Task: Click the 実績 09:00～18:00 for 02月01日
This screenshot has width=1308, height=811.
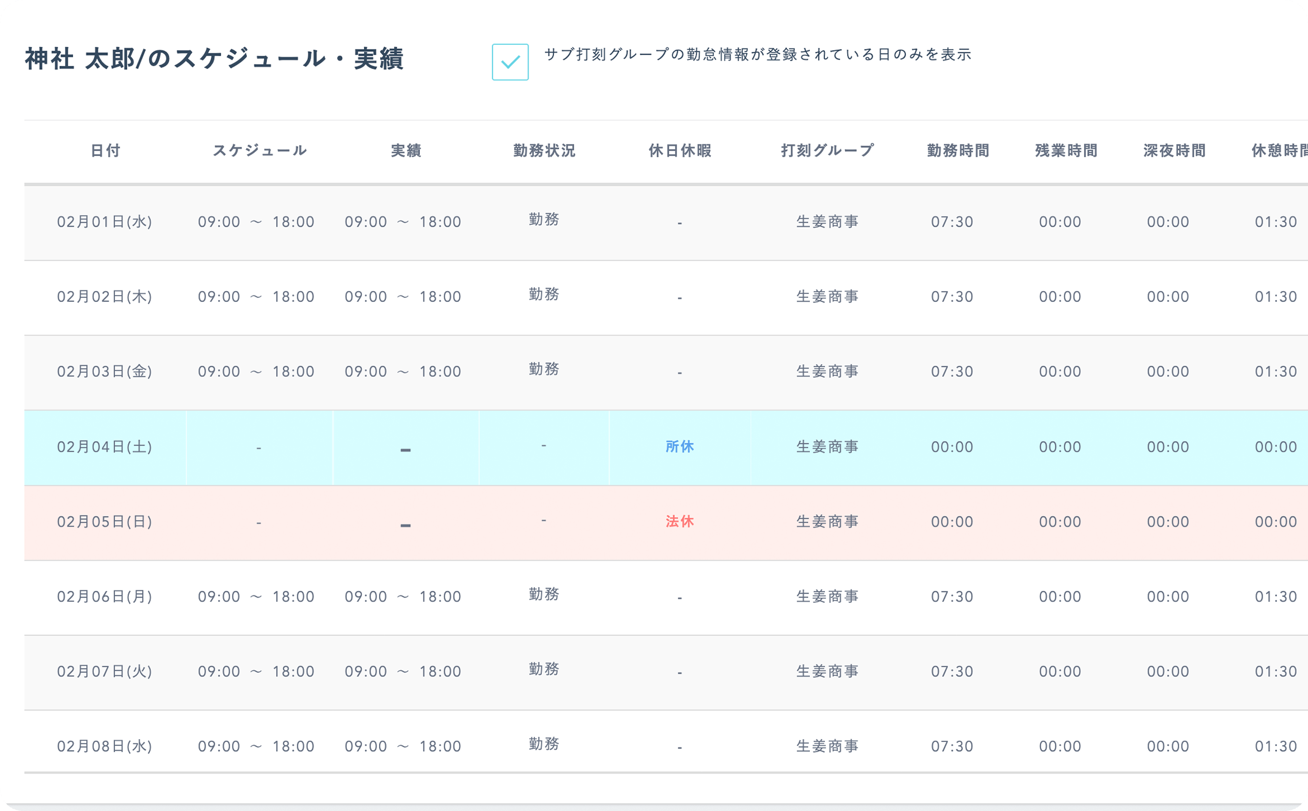Action: pyautogui.click(x=403, y=222)
